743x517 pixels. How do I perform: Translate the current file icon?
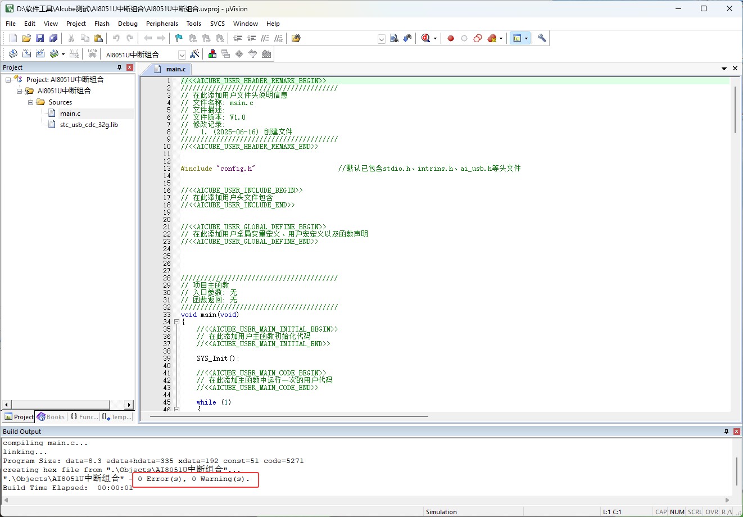pos(13,54)
